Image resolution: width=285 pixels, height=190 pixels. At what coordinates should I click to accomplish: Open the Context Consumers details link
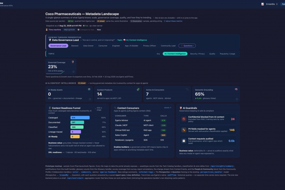168,108
